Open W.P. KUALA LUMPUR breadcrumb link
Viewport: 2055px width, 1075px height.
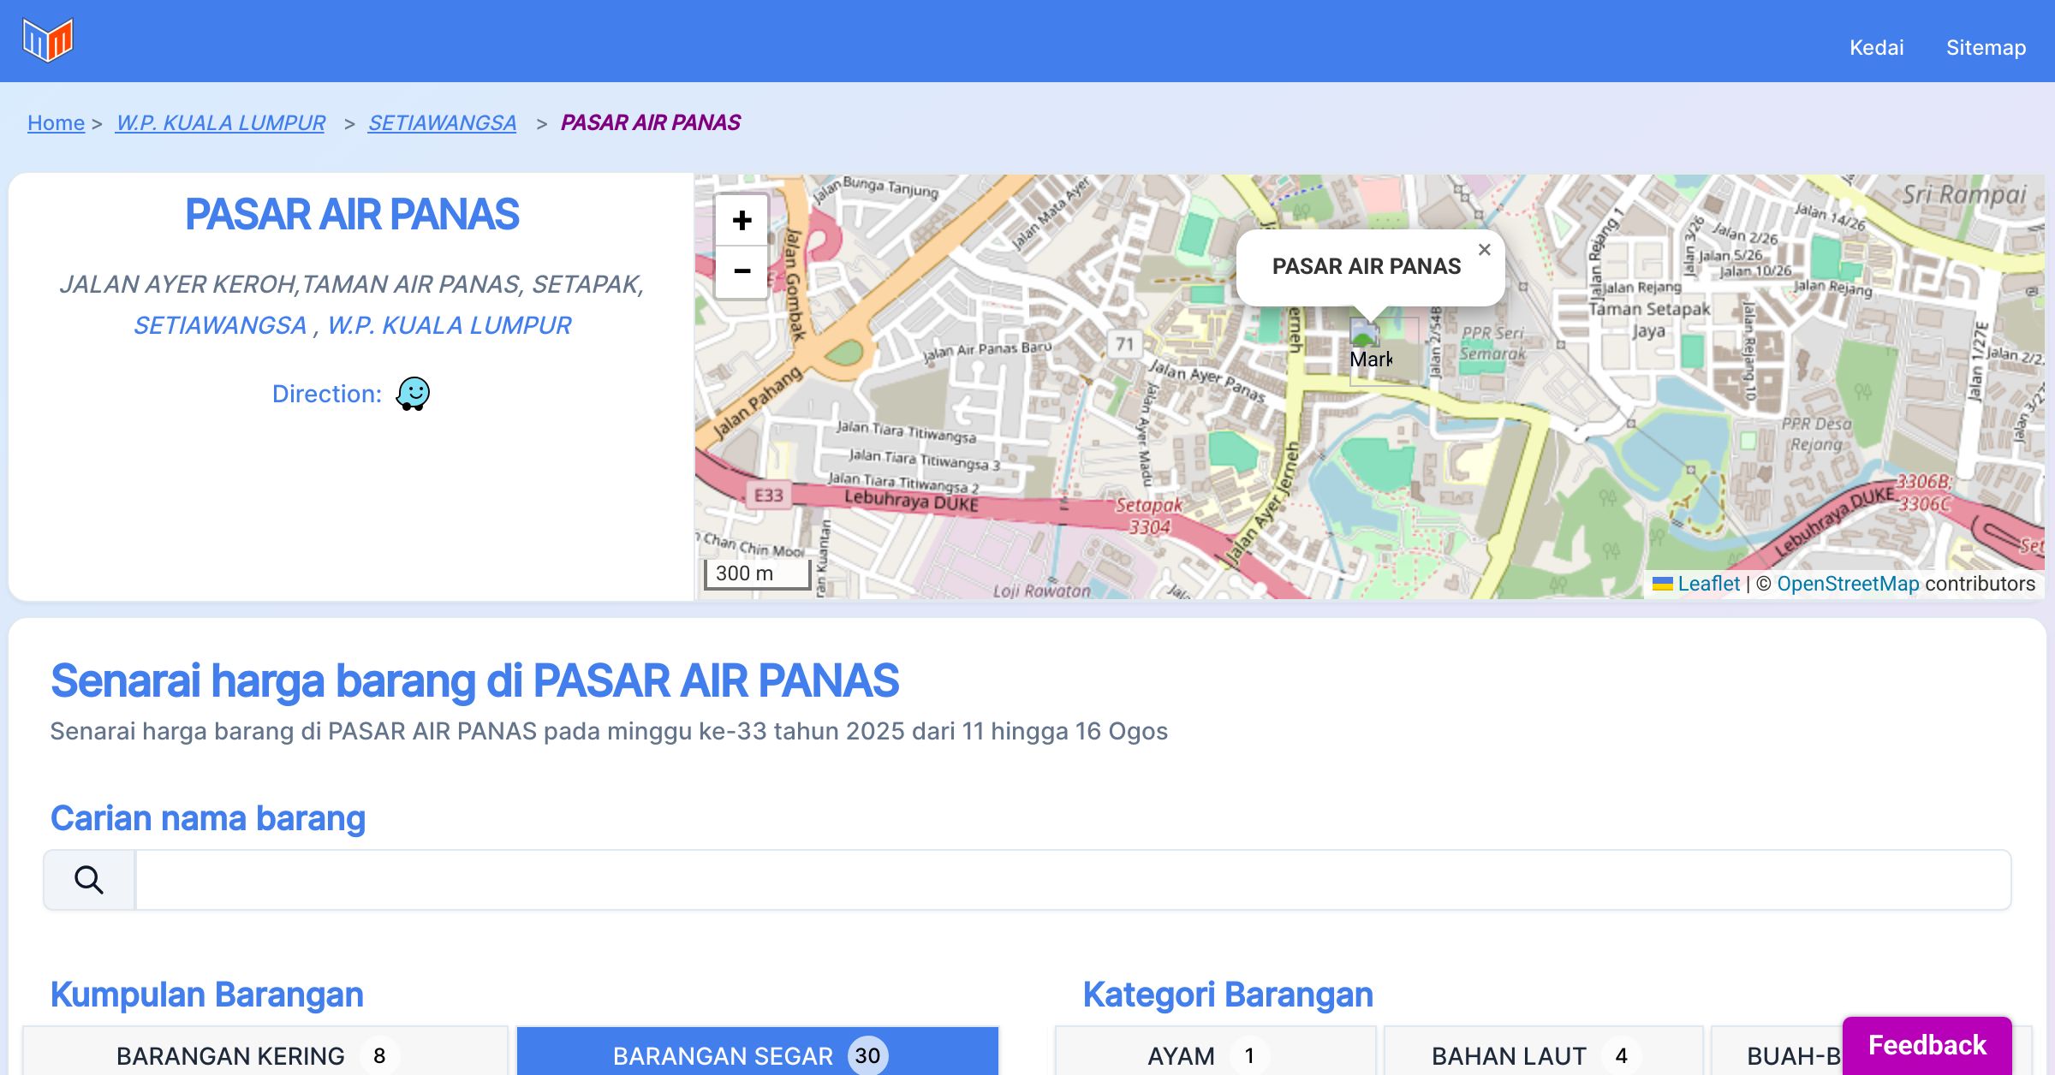[x=220, y=123]
